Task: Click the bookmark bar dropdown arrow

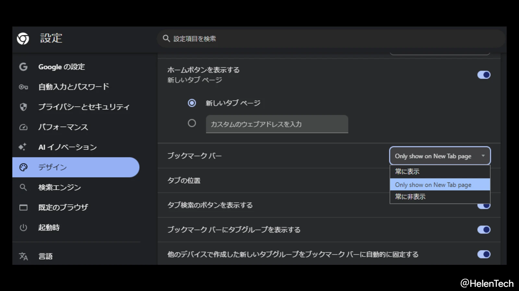Action: (x=483, y=156)
